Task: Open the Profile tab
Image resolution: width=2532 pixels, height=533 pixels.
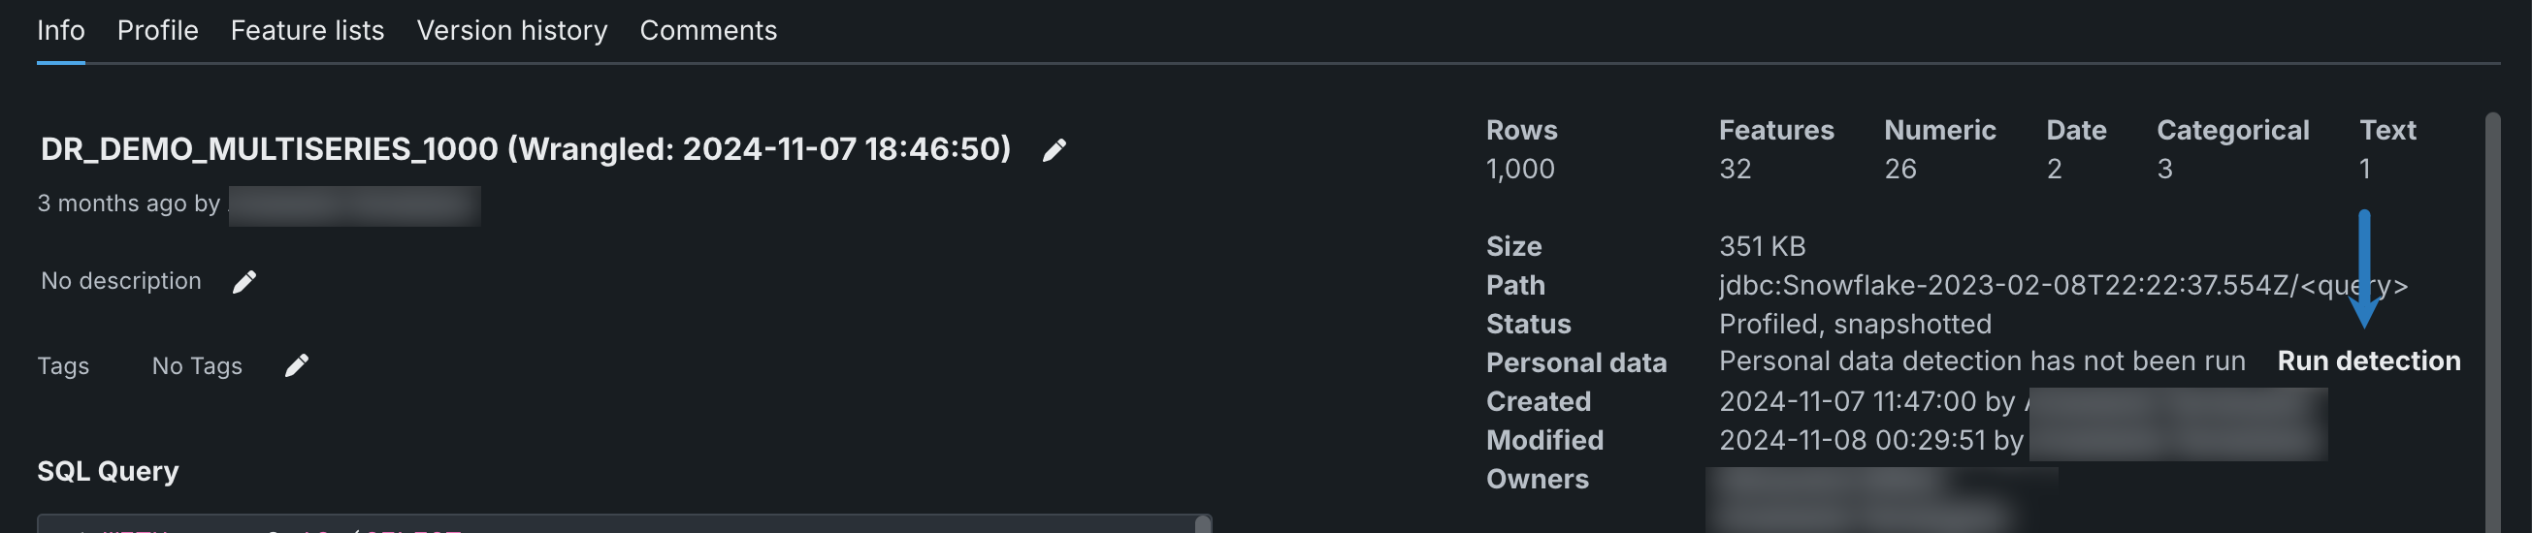Action: 157,31
